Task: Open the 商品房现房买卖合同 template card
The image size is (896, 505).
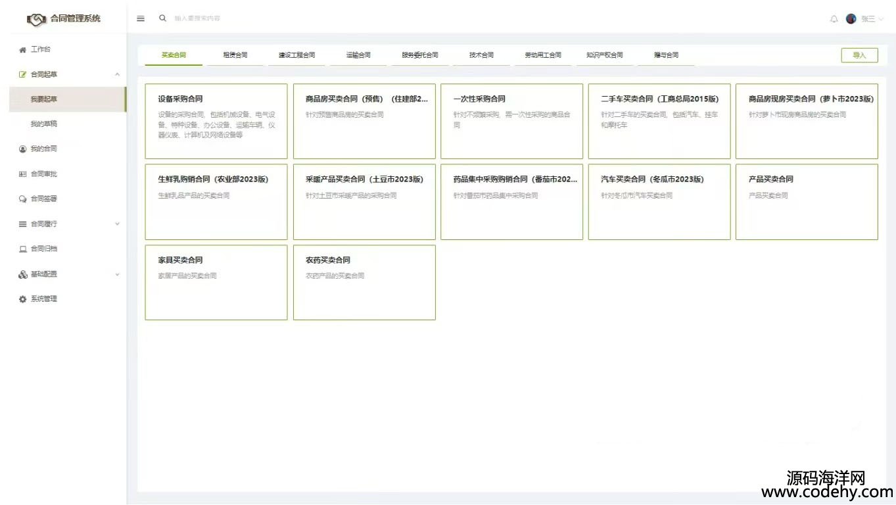Action: pyautogui.click(x=807, y=121)
